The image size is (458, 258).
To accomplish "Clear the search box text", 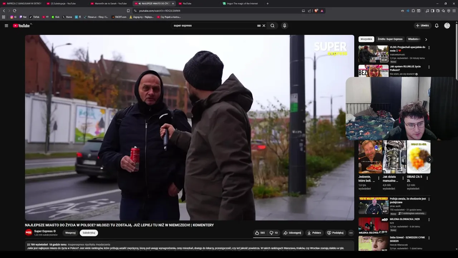I will pyautogui.click(x=264, y=25).
